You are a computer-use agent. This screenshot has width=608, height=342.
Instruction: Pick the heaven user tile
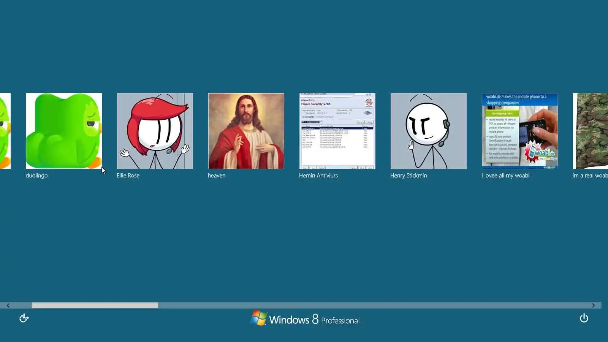coord(246,131)
